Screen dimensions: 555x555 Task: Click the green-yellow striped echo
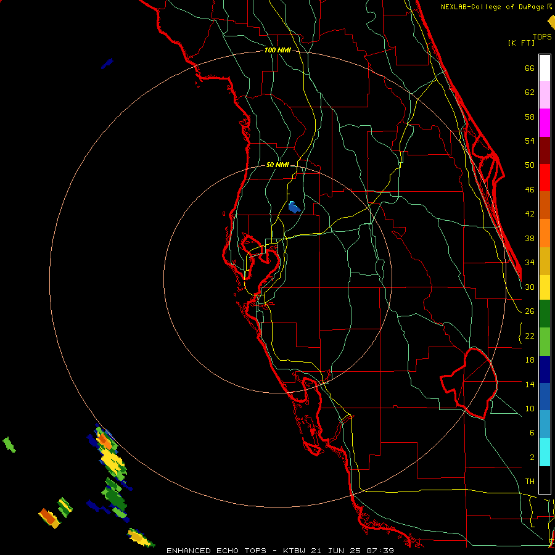[65, 507]
